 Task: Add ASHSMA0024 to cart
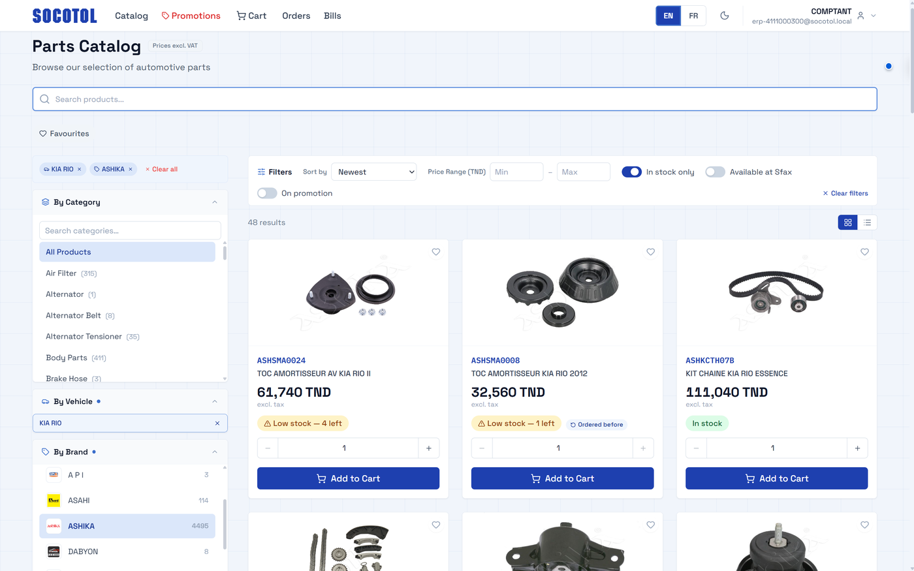(348, 478)
